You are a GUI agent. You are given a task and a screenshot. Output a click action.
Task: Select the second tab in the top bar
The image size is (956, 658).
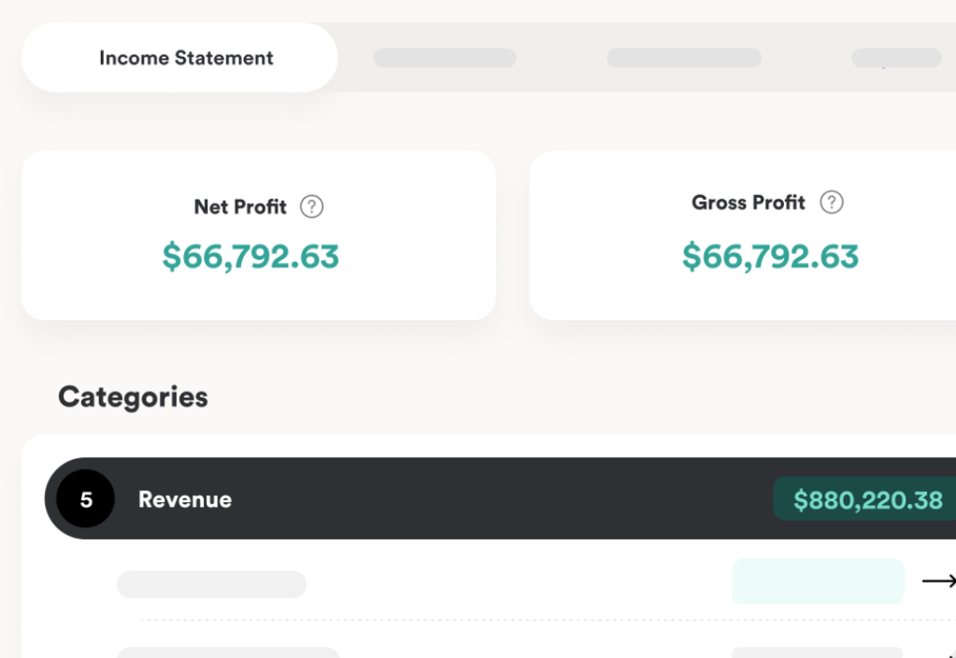(444, 57)
